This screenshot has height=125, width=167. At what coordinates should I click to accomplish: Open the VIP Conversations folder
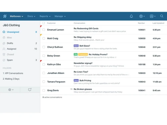click(x=13, y=73)
